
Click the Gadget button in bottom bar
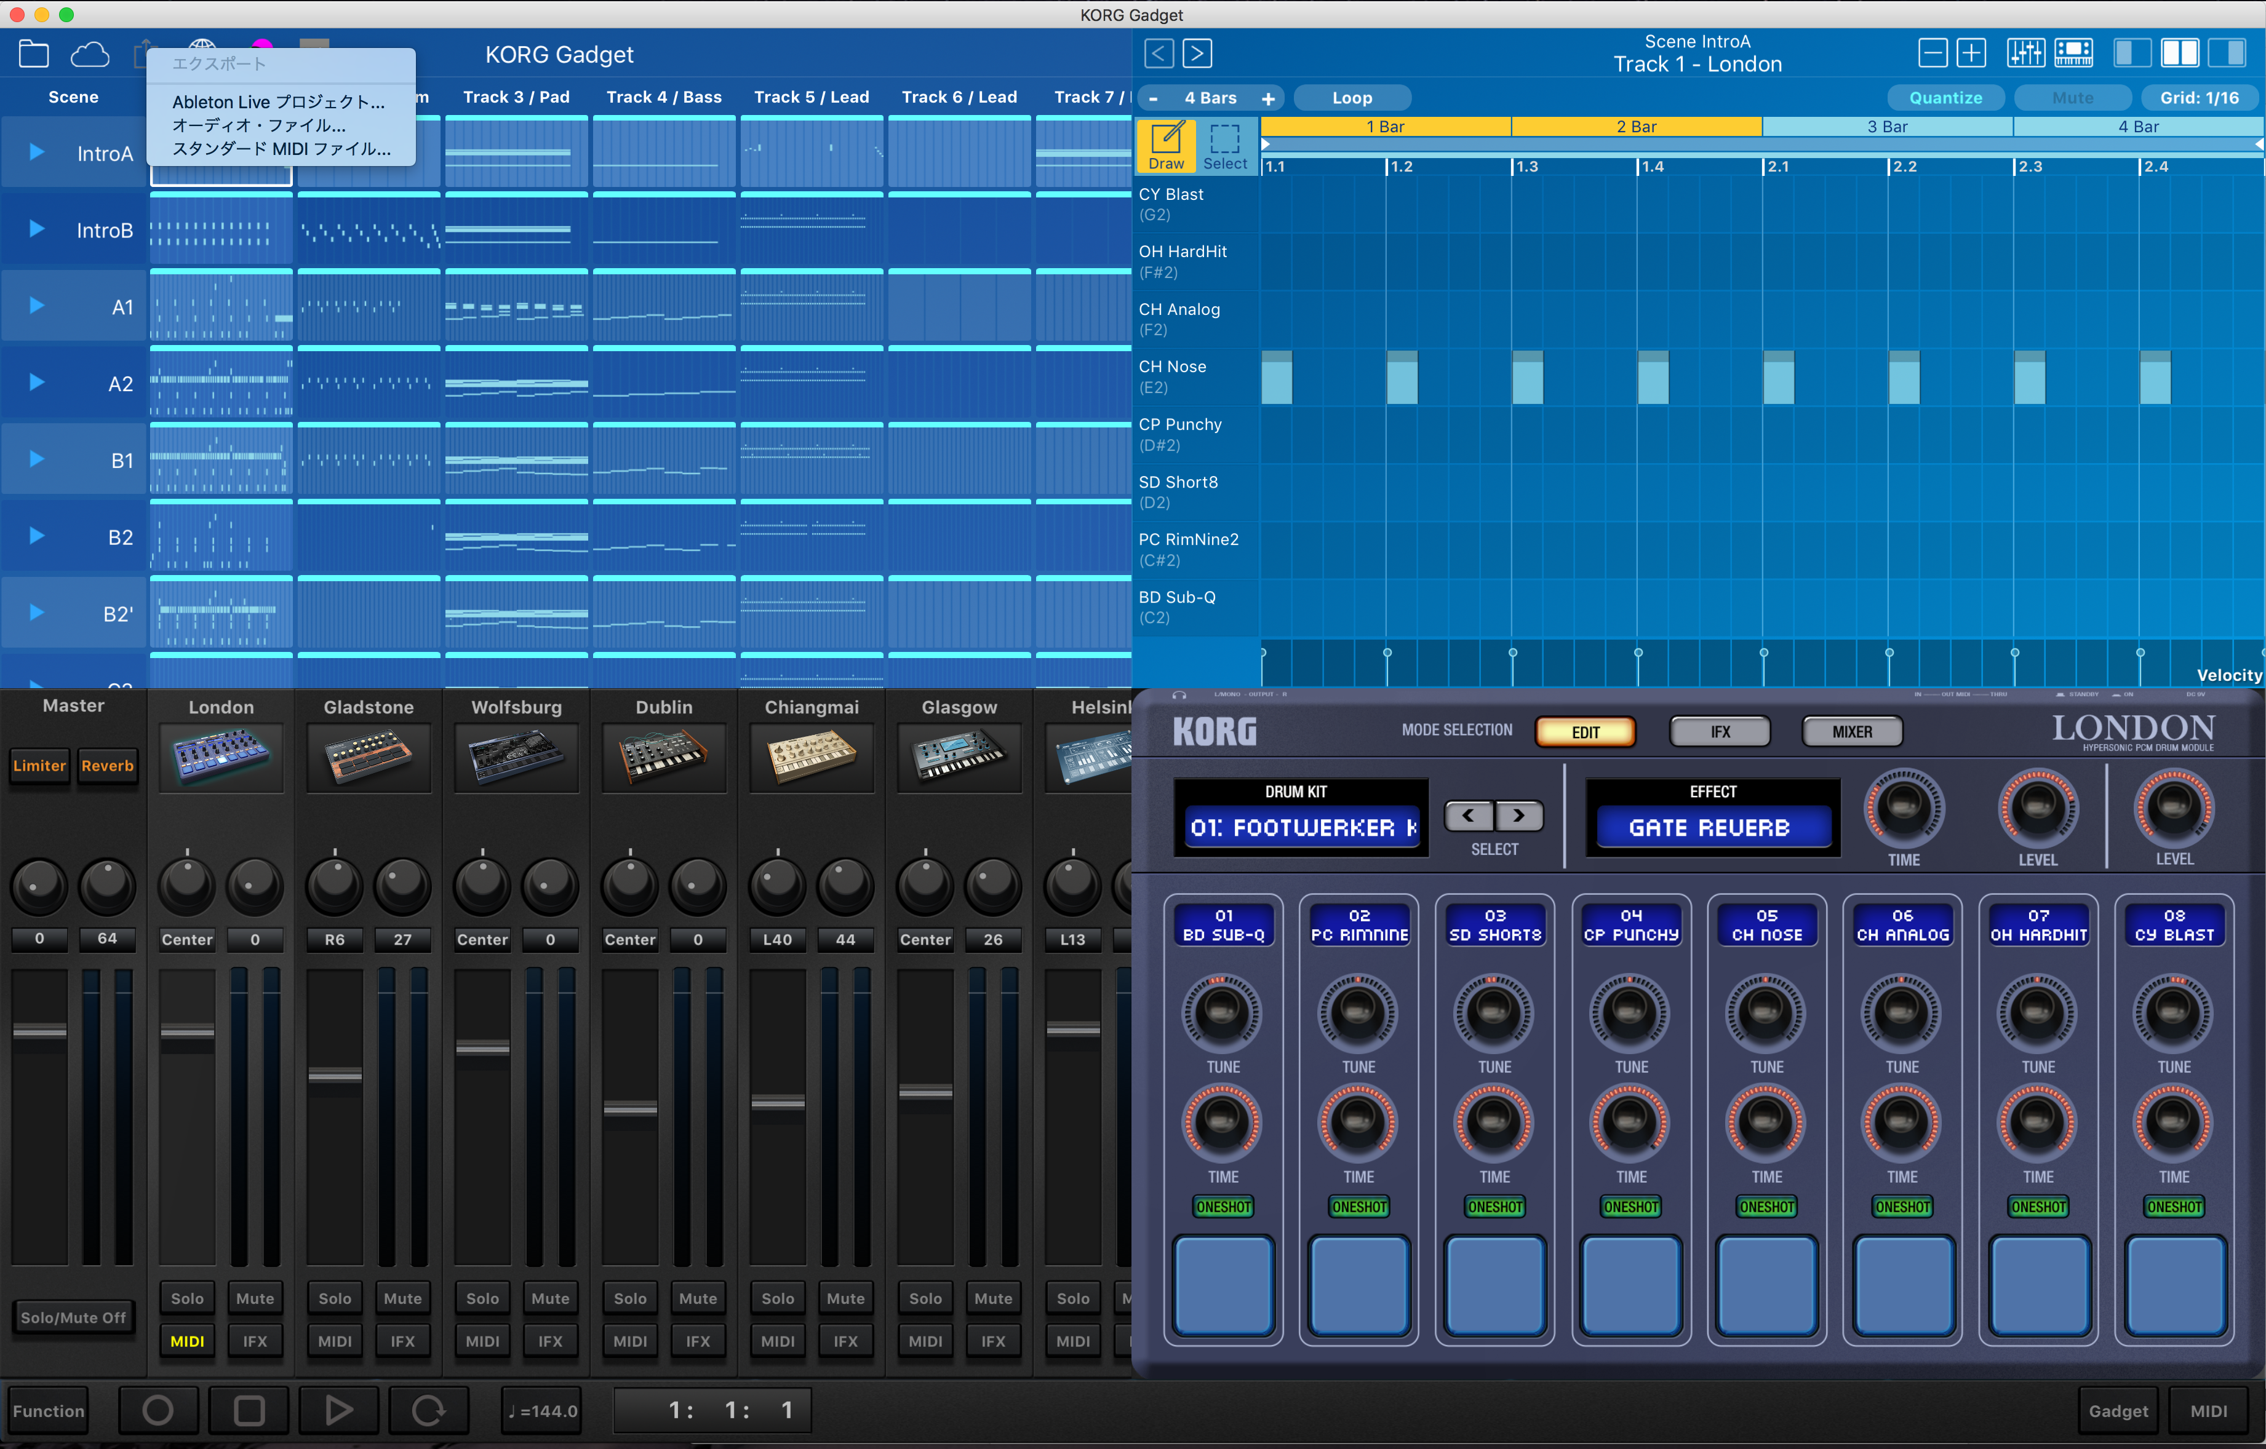pos(2118,1410)
